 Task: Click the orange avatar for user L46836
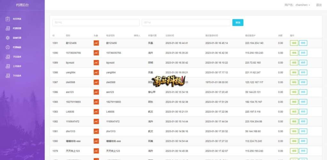tap(96, 112)
